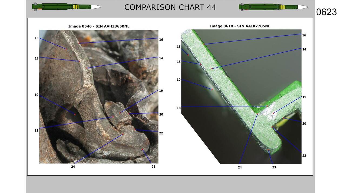Click the missile icon left of the title
The width and height of the screenshot is (338, 193).
[67, 7]
